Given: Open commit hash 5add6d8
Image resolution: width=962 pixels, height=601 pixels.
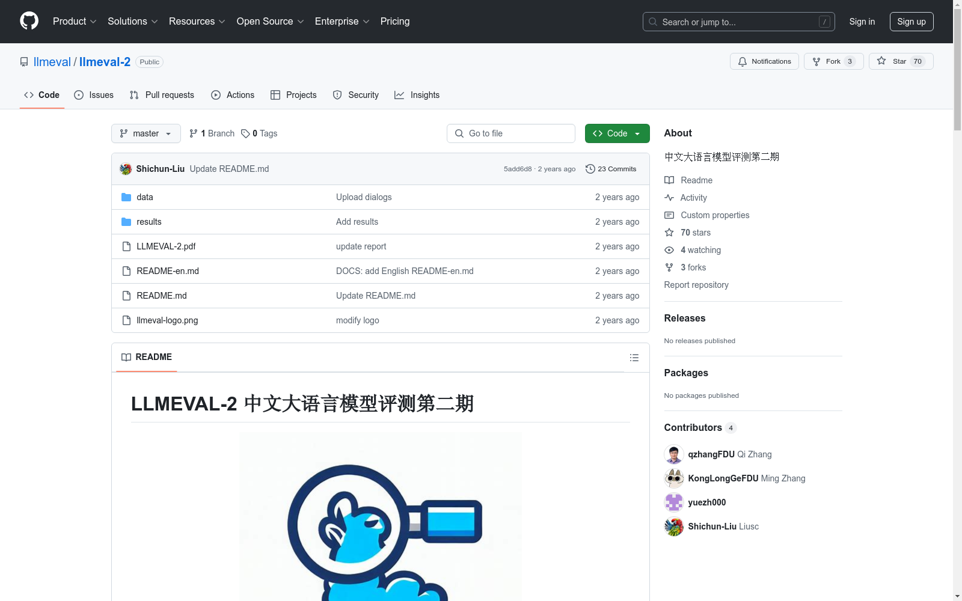Looking at the screenshot, I should (x=518, y=169).
